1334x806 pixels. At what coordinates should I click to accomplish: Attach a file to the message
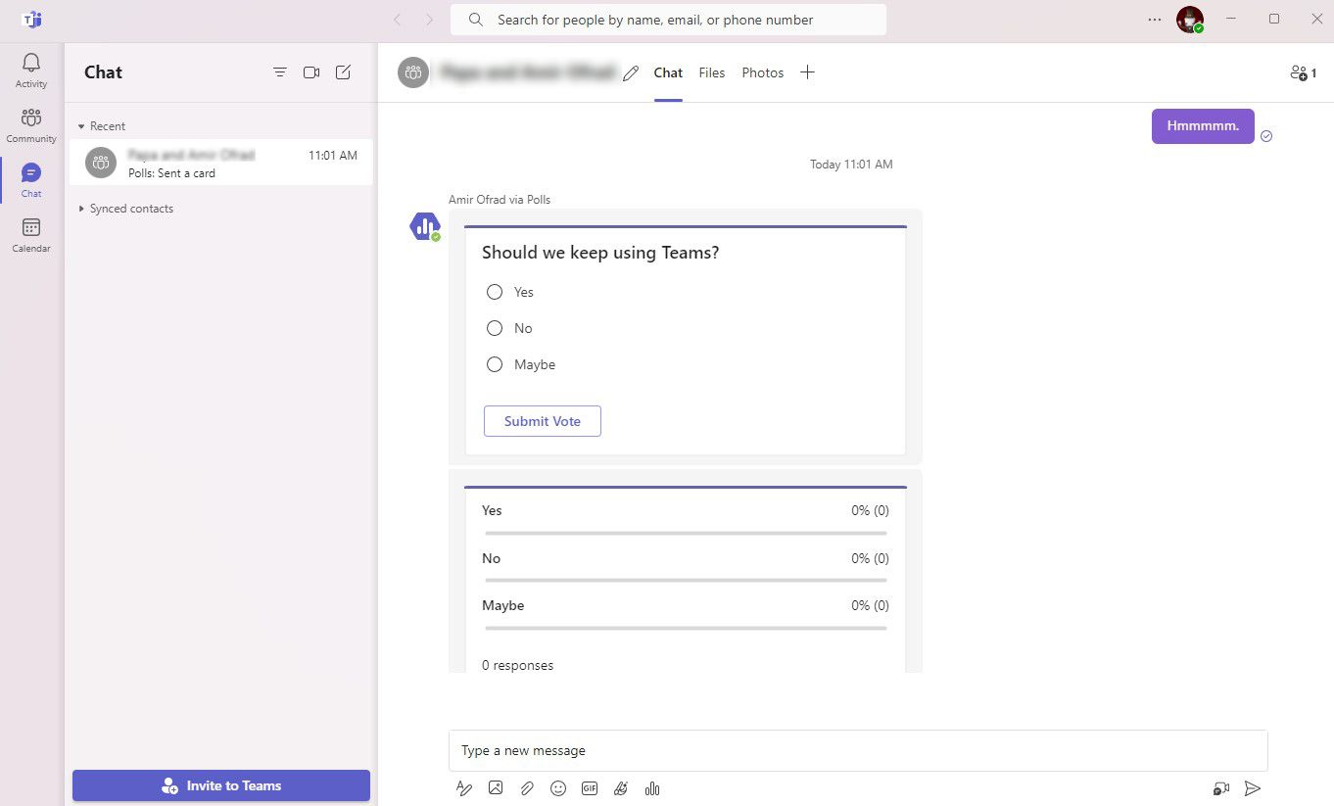click(x=527, y=787)
